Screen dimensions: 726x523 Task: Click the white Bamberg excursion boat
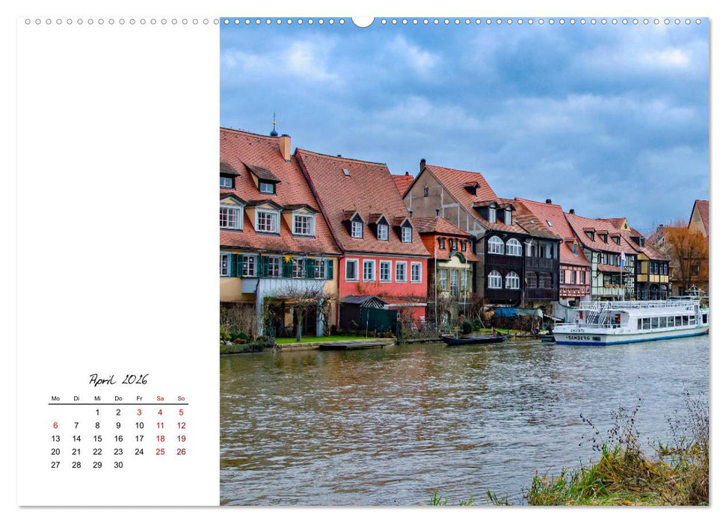[628, 321]
